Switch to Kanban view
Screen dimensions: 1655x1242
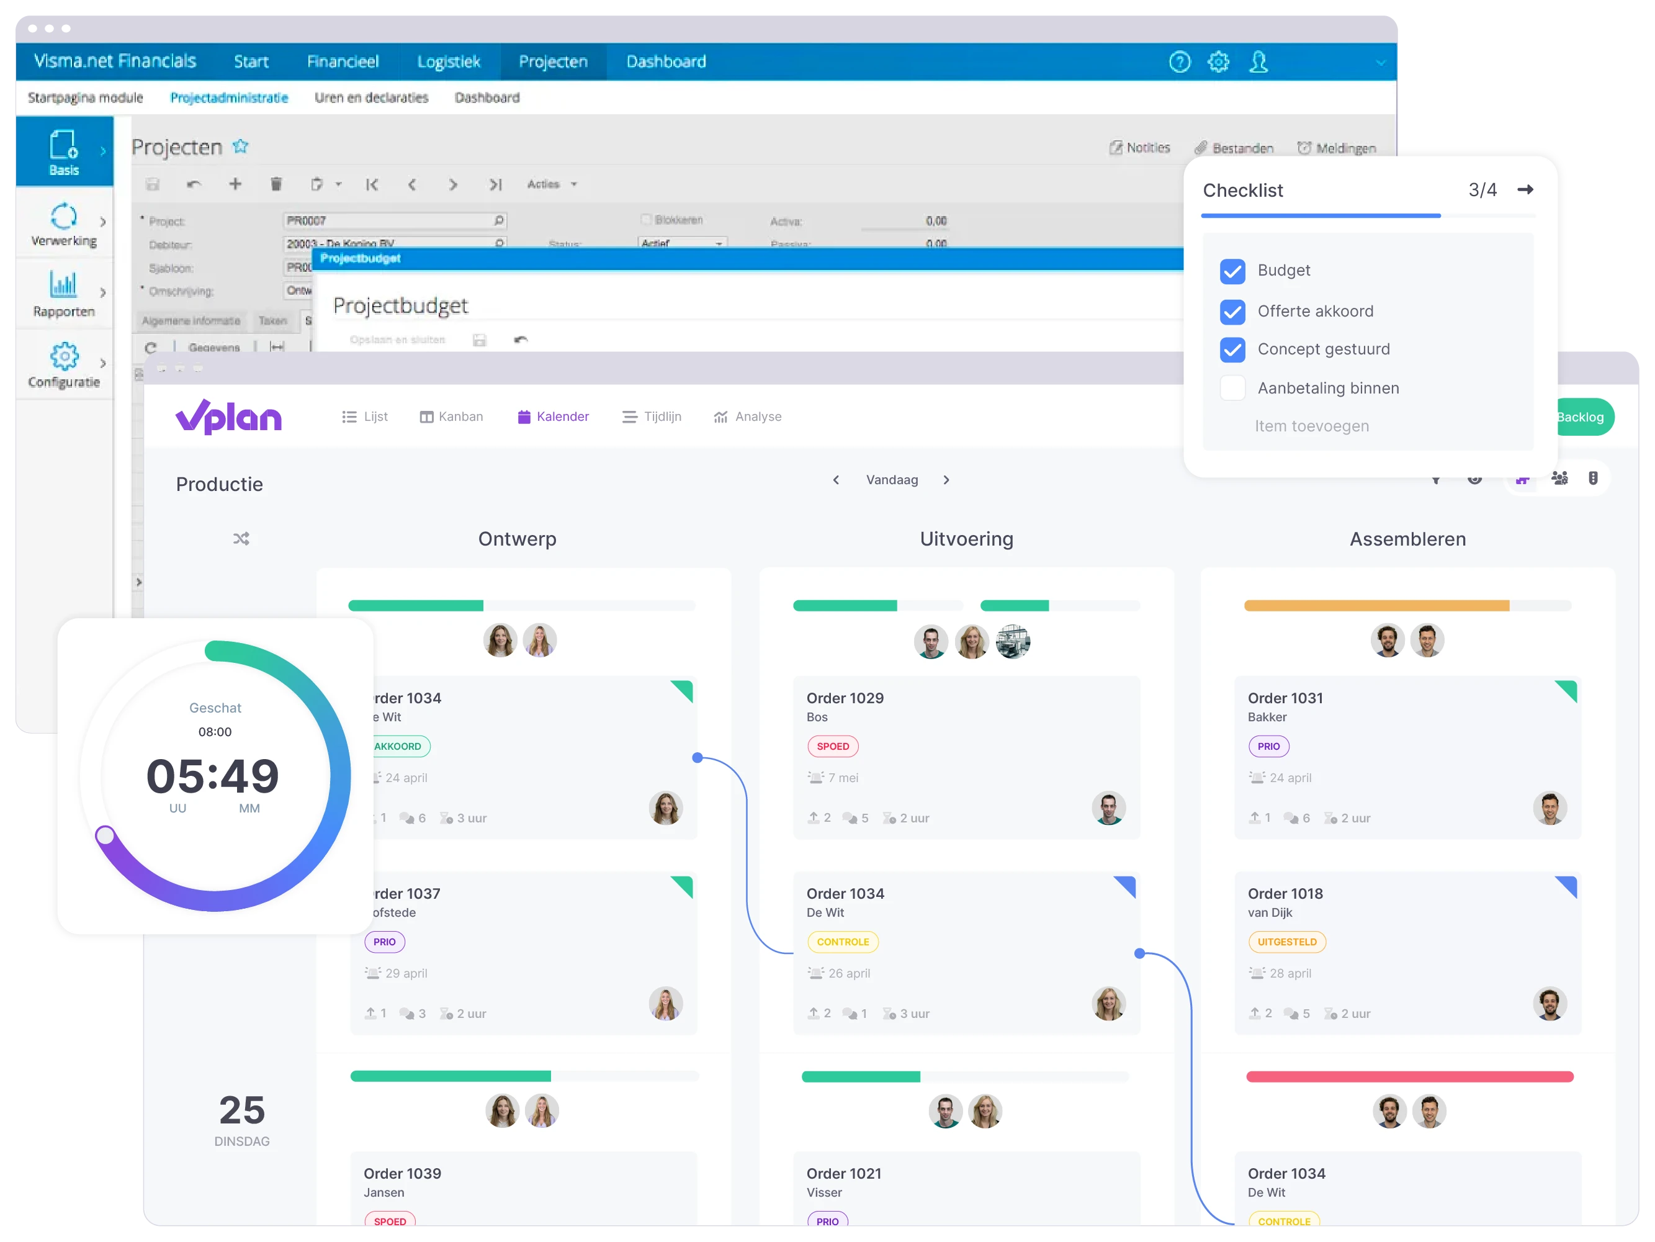tap(451, 416)
